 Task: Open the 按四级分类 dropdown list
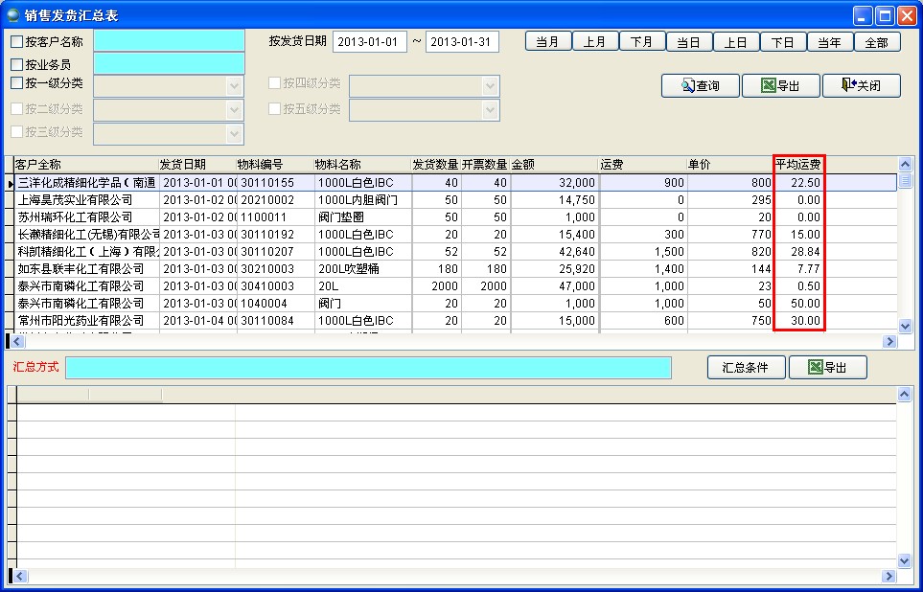tap(491, 86)
